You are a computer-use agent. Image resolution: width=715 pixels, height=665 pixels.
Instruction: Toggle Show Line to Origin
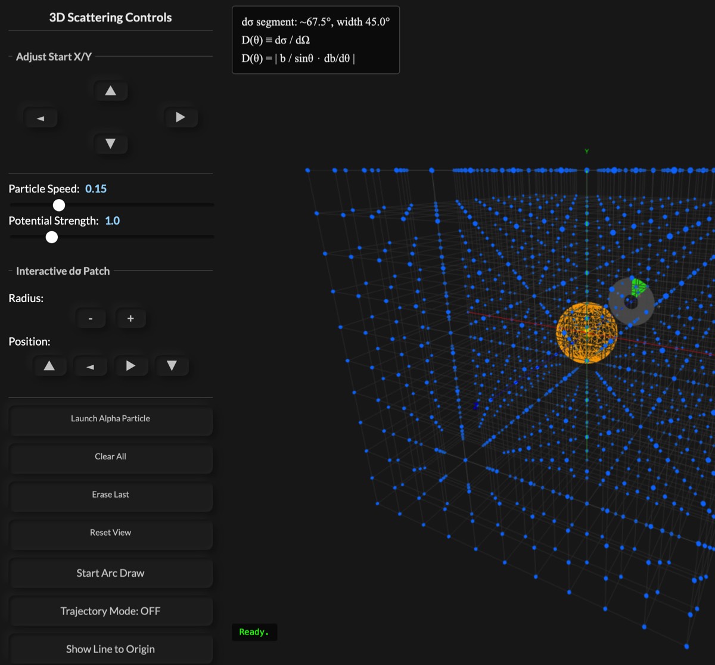(110, 649)
